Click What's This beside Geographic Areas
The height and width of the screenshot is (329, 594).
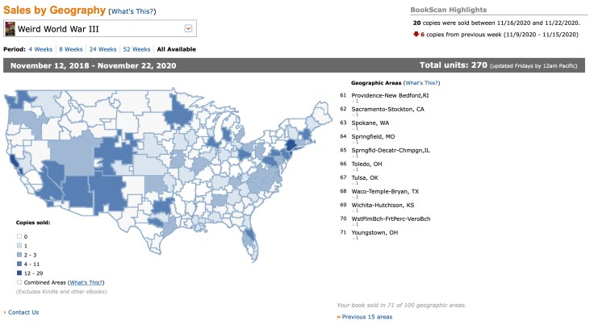(x=423, y=83)
